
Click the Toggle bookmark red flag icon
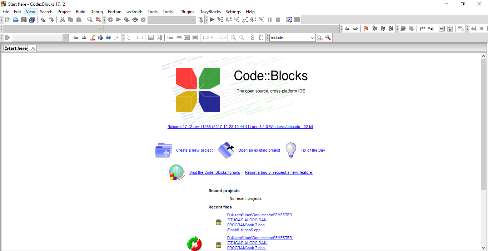pyautogui.click(x=366, y=29)
